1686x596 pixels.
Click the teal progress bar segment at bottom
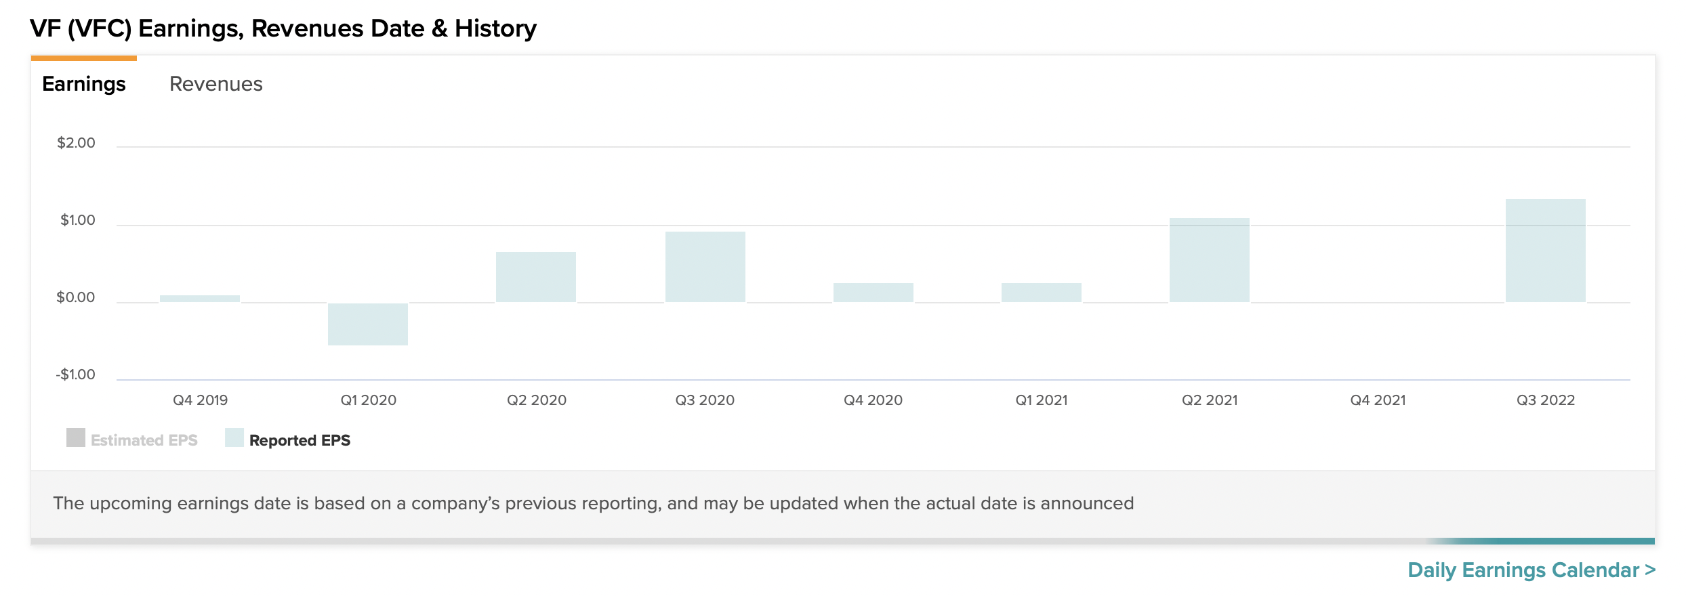tap(1542, 541)
